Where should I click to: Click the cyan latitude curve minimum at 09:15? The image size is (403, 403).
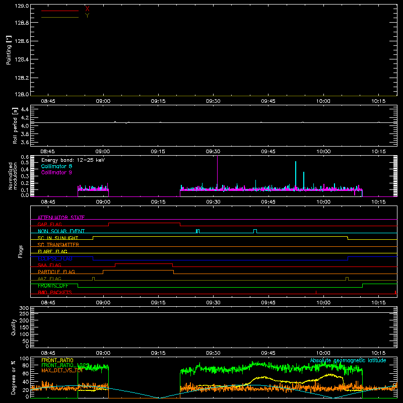(x=159, y=397)
